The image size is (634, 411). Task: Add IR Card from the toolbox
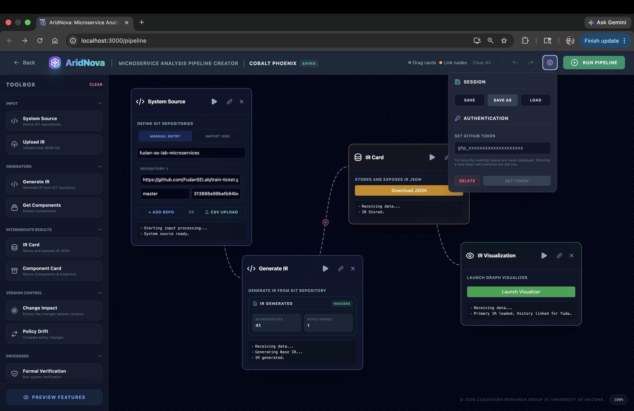pyautogui.click(x=54, y=247)
